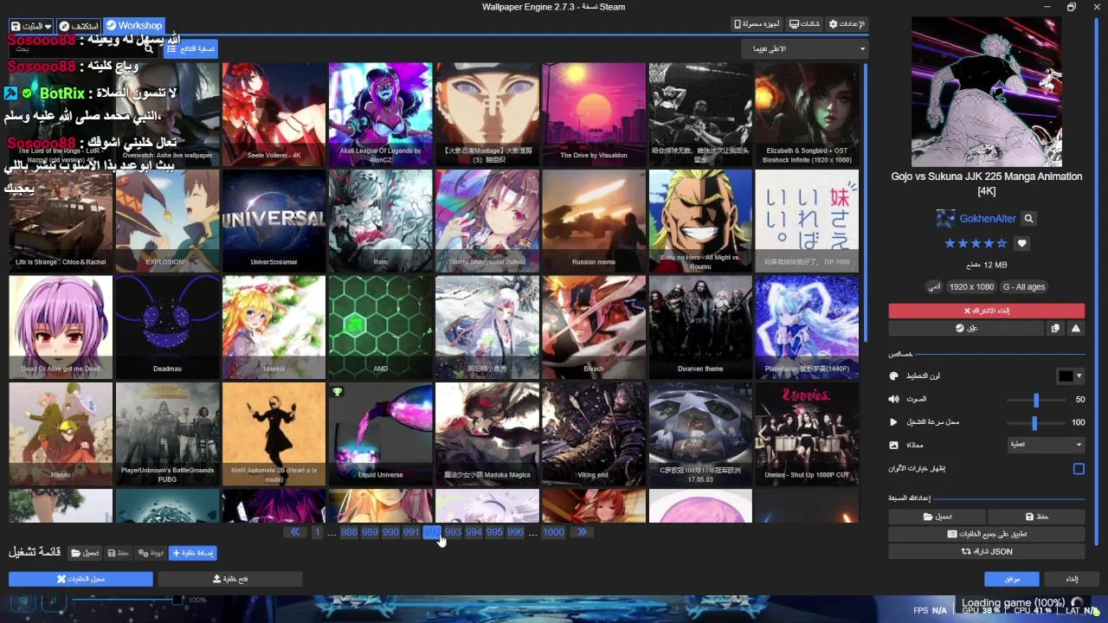Open GokhenAlter author link
This screenshot has height=623, width=1108.
coord(988,219)
